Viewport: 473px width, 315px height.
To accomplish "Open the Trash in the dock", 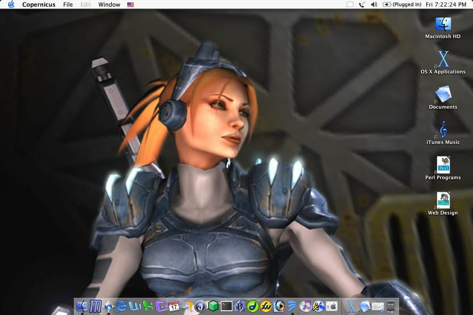I will coord(391,306).
